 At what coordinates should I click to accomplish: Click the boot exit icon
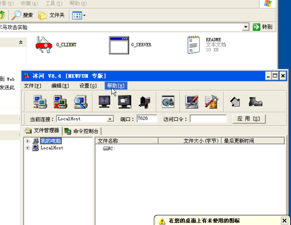pyautogui.click(x=255, y=102)
